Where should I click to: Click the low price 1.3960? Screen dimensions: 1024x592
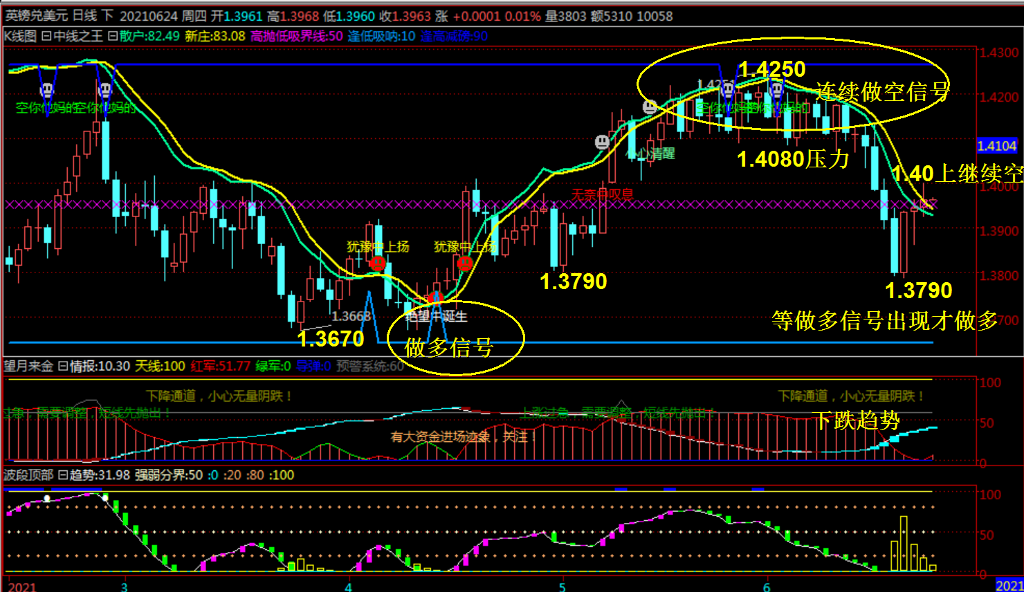(x=356, y=15)
